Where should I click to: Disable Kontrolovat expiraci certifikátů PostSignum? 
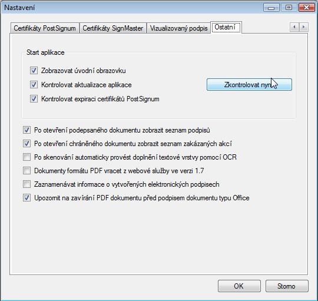34,99
